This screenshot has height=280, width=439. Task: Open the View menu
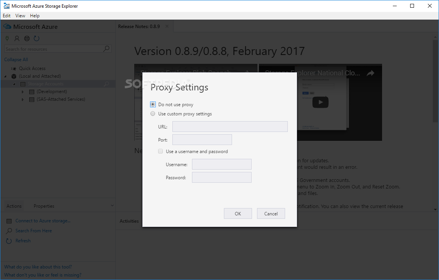pos(20,16)
